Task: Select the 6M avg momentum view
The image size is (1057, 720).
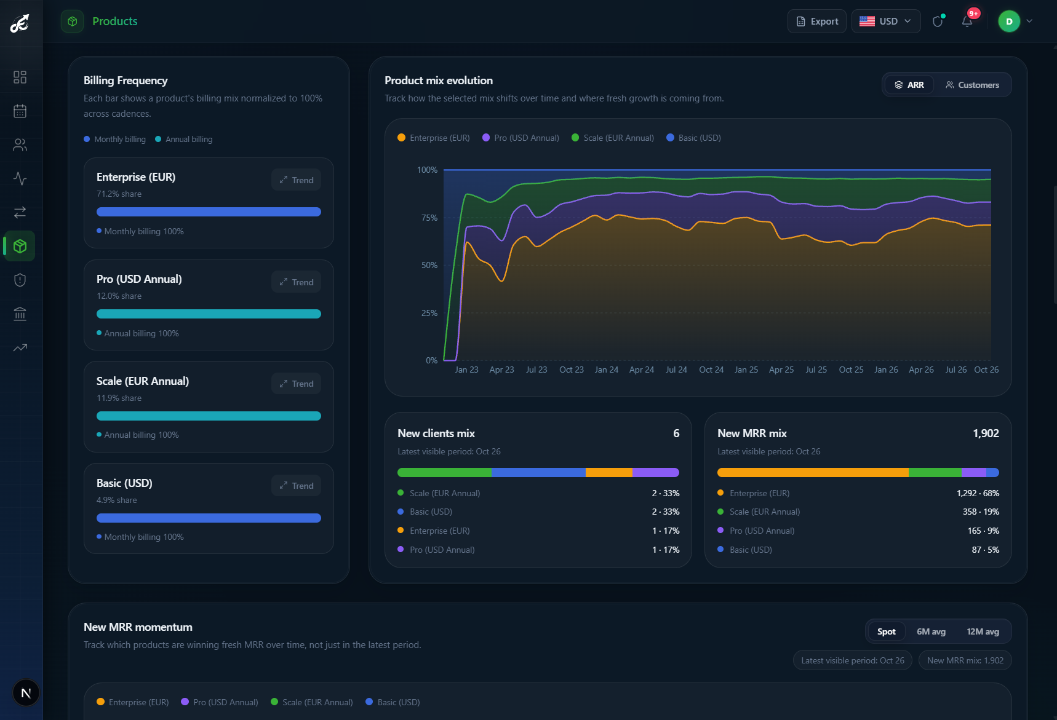Action: click(x=931, y=631)
